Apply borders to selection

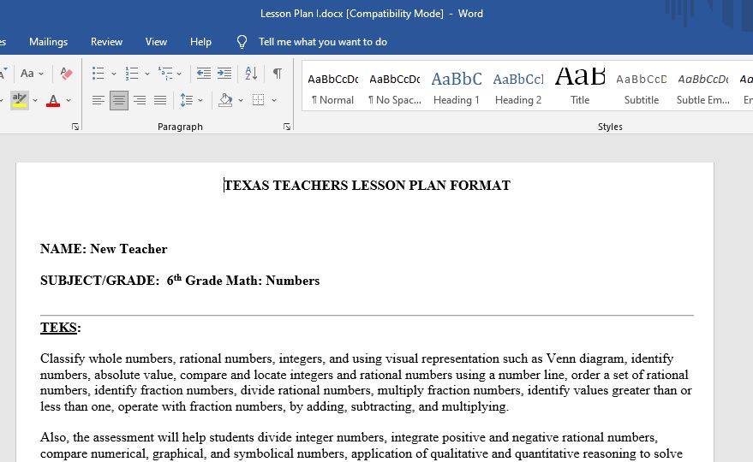[x=259, y=100]
